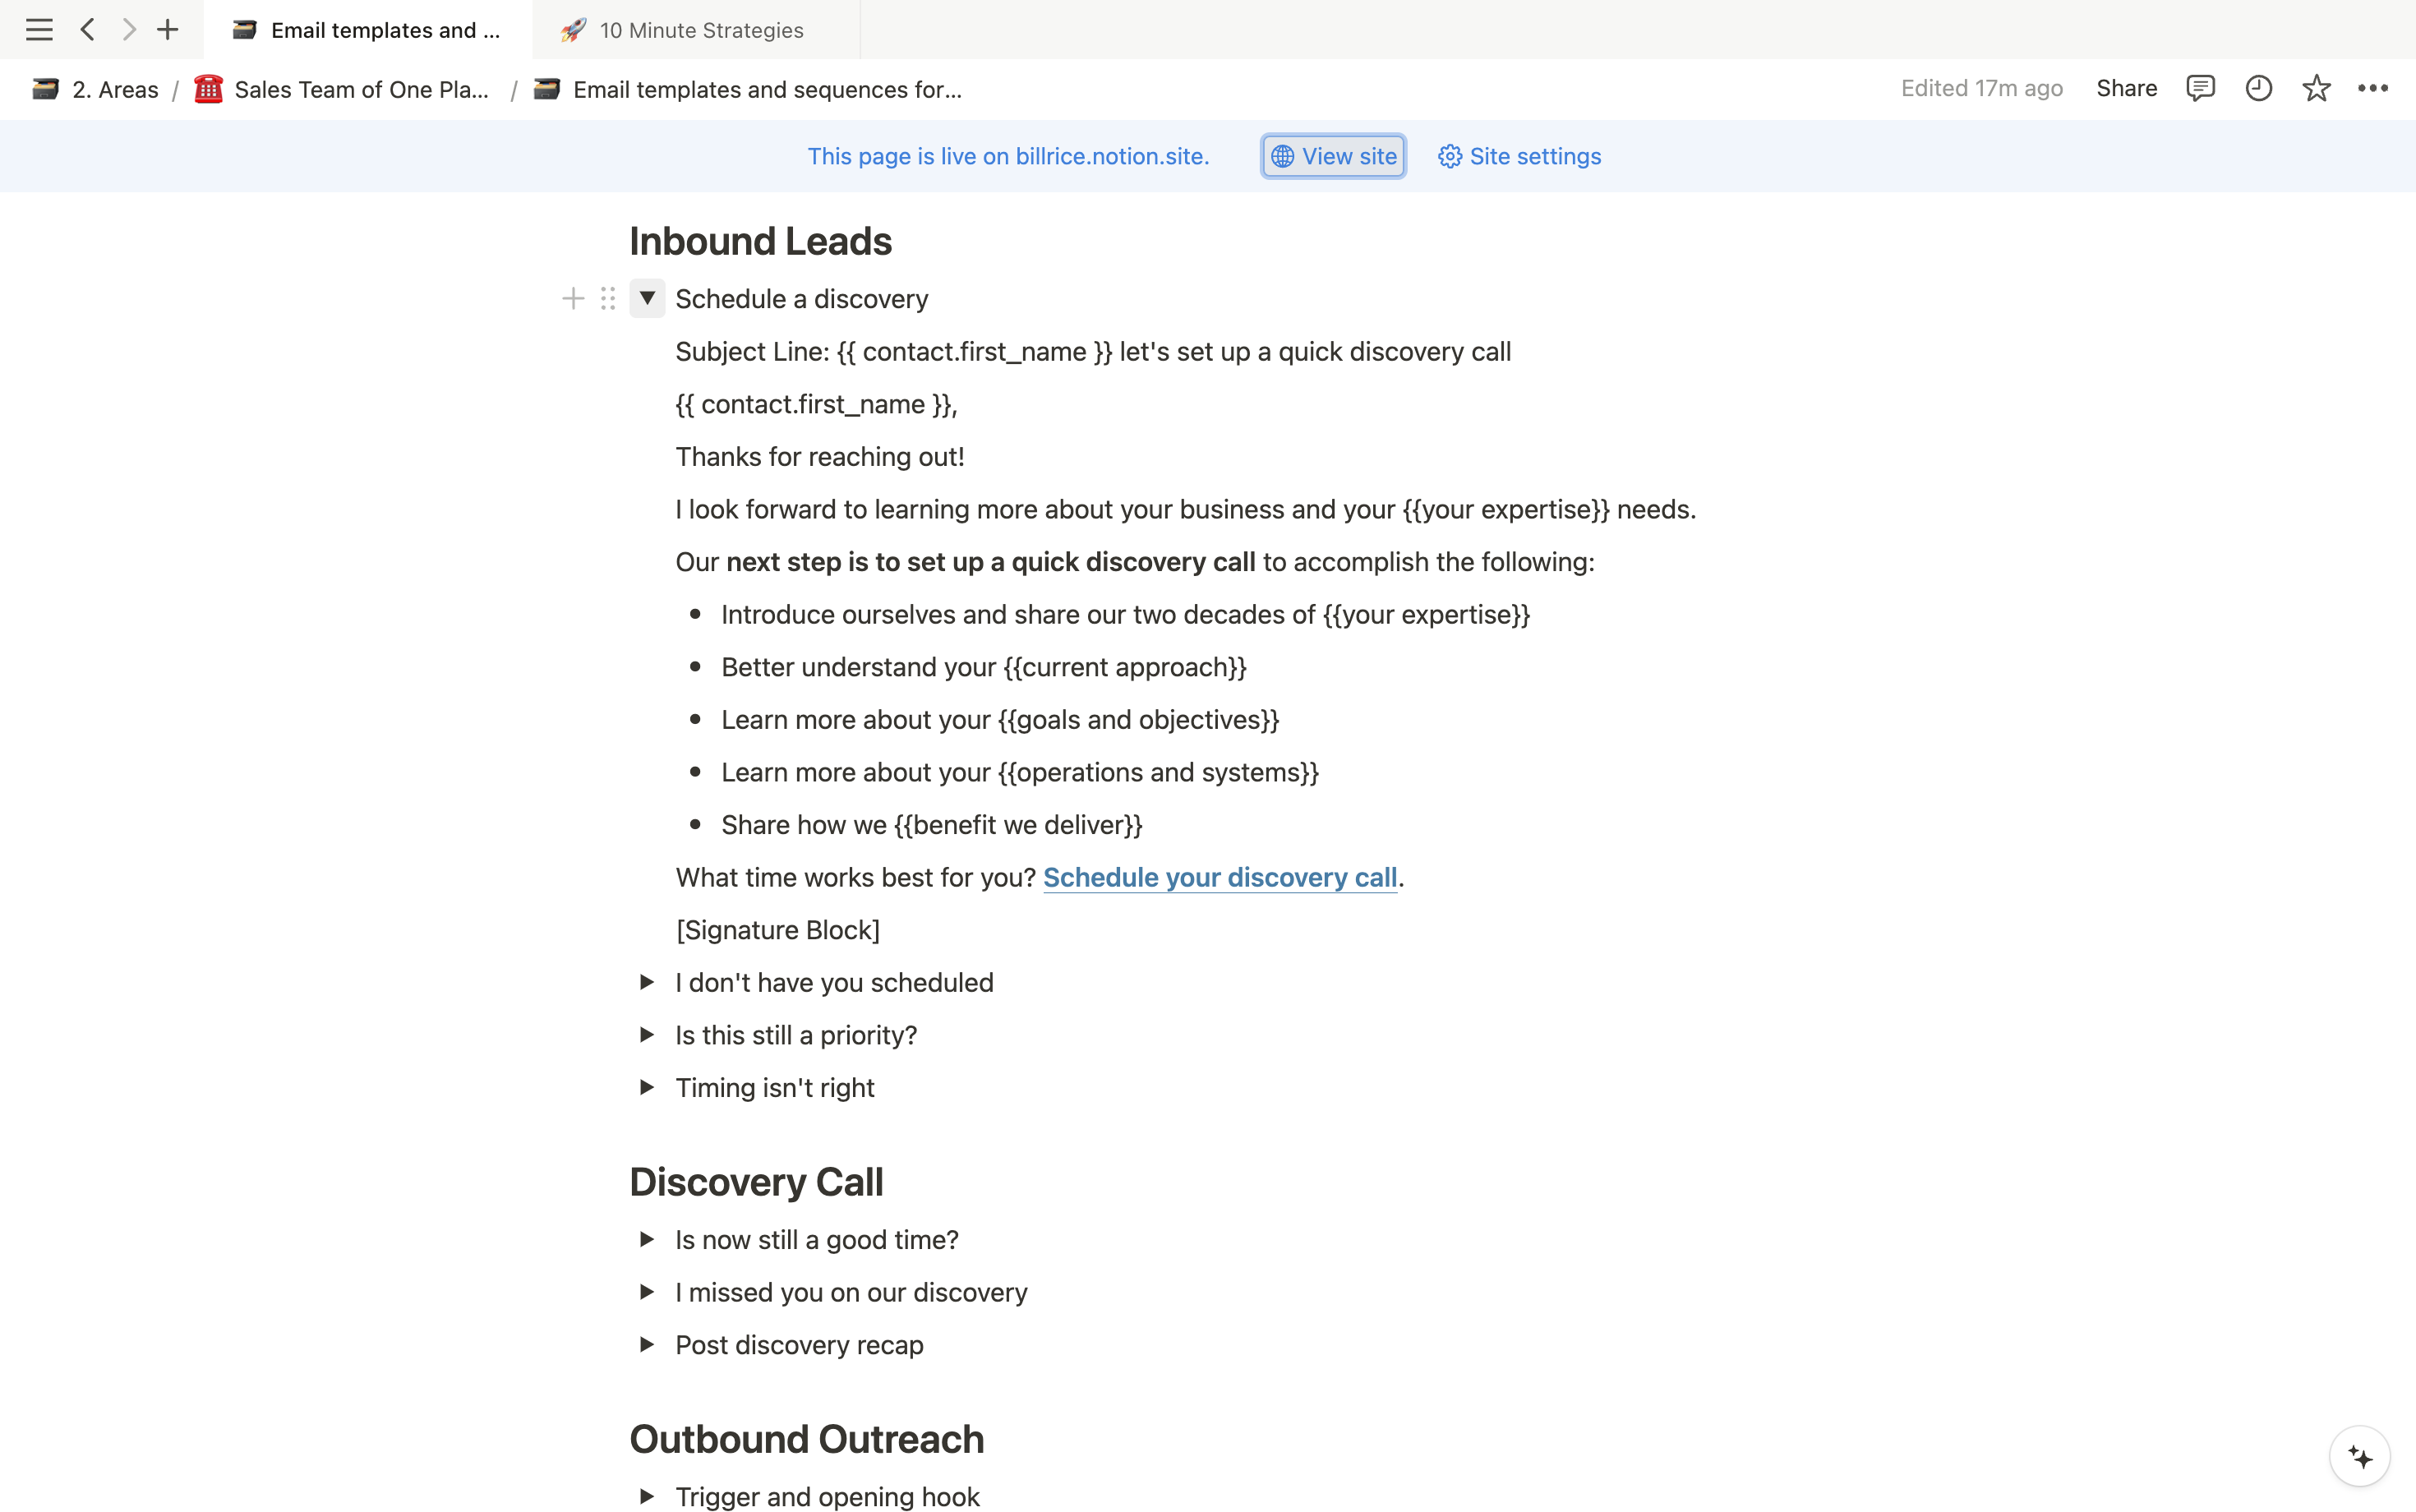Image resolution: width=2416 pixels, height=1512 pixels.
Task: Switch to the 10 Minute Strategies tab
Action: click(x=700, y=30)
